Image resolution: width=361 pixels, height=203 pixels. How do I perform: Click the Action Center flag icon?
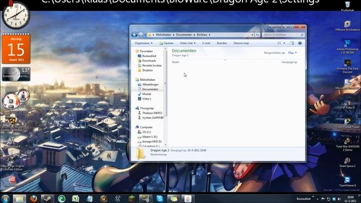click(x=323, y=199)
